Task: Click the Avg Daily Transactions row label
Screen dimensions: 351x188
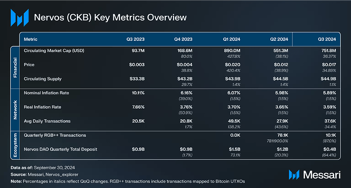Action: tap(47, 121)
